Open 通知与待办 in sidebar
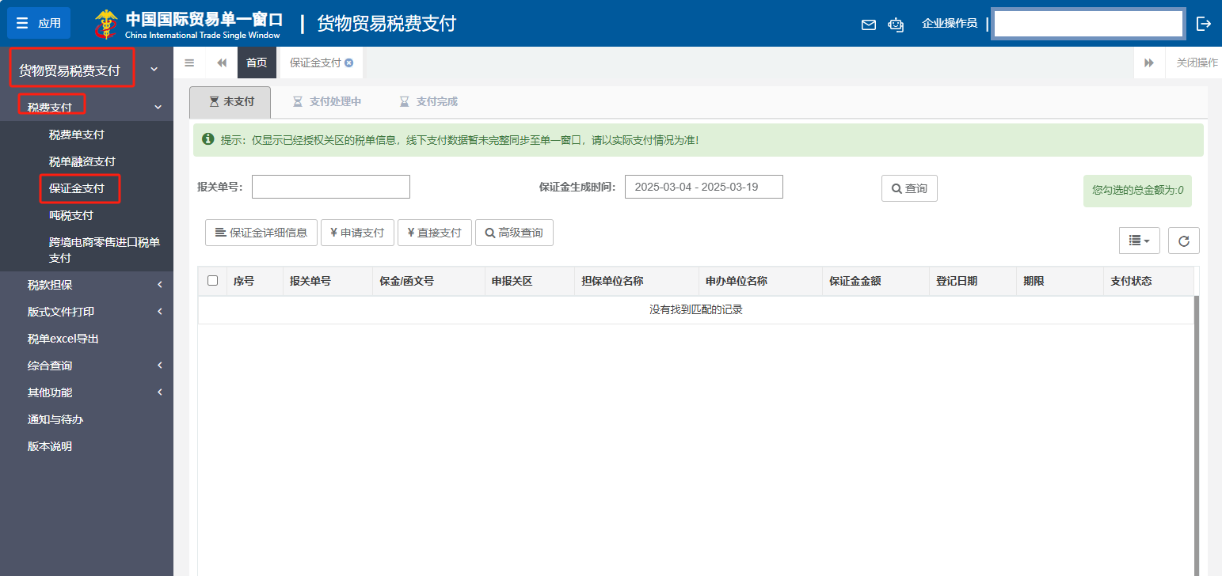The height and width of the screenshot is (576, 1222). (x=55, y=419)
